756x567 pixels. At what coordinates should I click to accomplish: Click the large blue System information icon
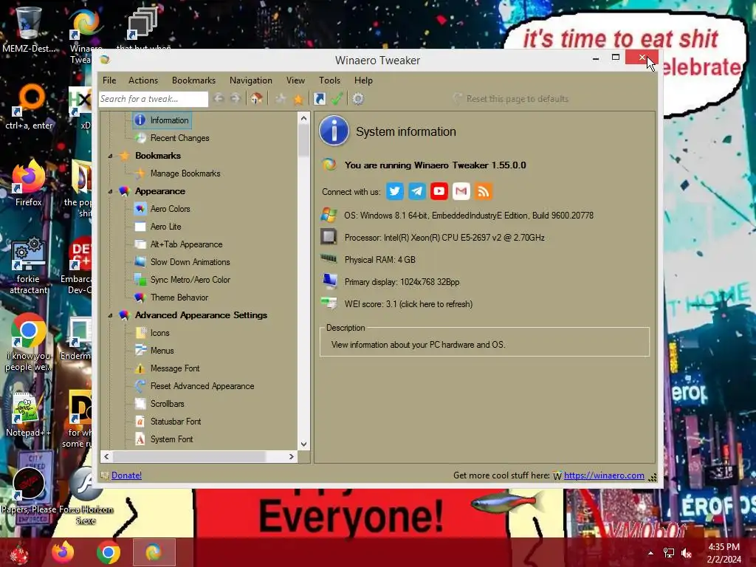[334, 131]
